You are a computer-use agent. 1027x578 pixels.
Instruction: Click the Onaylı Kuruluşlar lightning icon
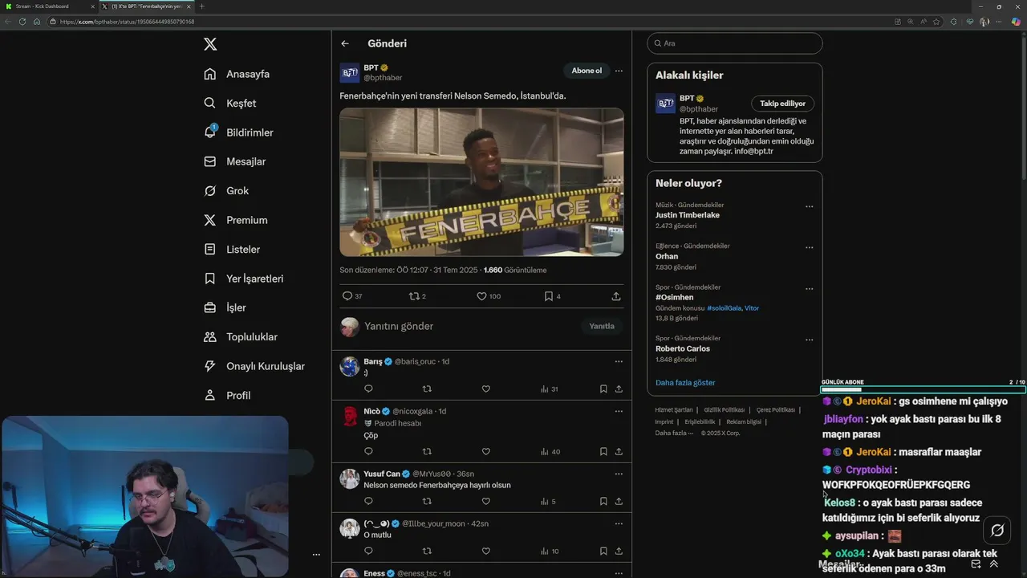coord(210,366)
